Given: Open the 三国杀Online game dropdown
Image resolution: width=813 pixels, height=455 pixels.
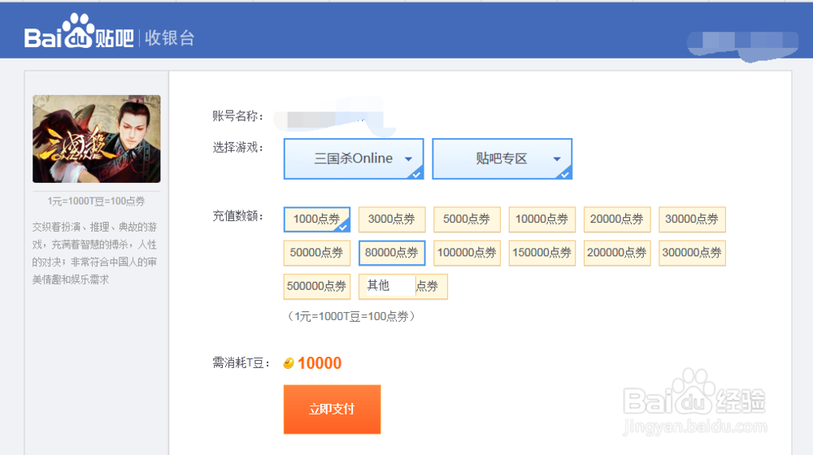Looking at the screenshot, I should (x=354, y=158).
